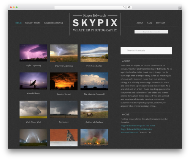Viewport: 190px width, 160px height.
Task: Open the water fountain arcs thumbnail
Action: pyautogui.click(x=33, y=138)
